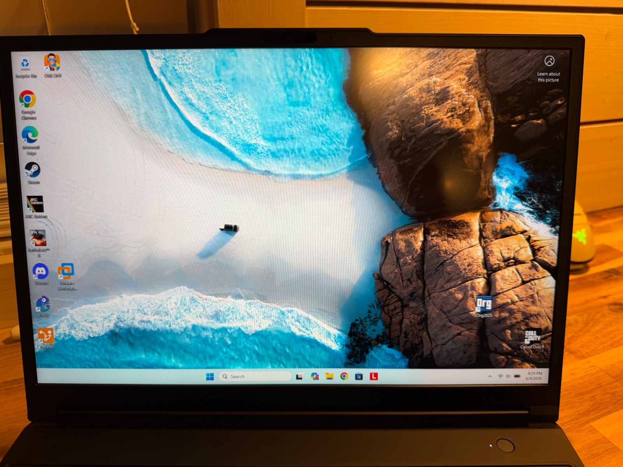Open the Recycle Bin desktop icon
Viewport: 623px width, 467px height.
click(25, 66)
